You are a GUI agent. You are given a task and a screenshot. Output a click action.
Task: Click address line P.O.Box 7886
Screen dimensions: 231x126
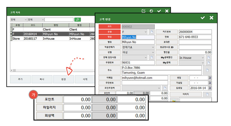[162, 68]
